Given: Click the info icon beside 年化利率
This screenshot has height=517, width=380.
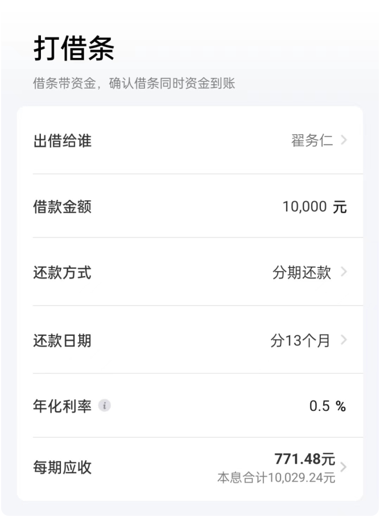Looking at the screenshot, I should pos(104,406).
